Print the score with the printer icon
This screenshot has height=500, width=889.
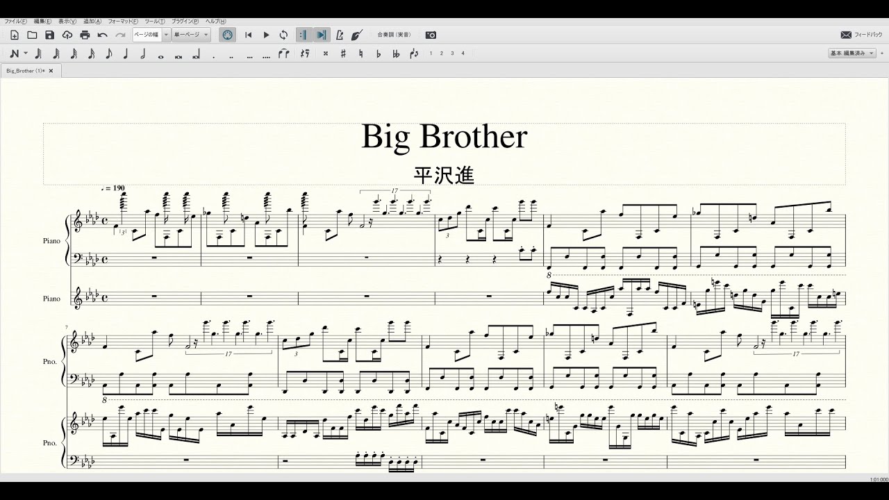(x=85, y=35)
